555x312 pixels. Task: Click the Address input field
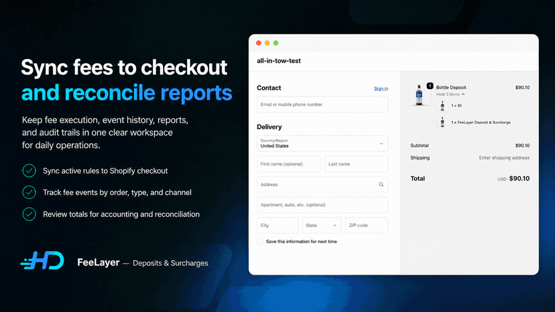click(322, 184)
